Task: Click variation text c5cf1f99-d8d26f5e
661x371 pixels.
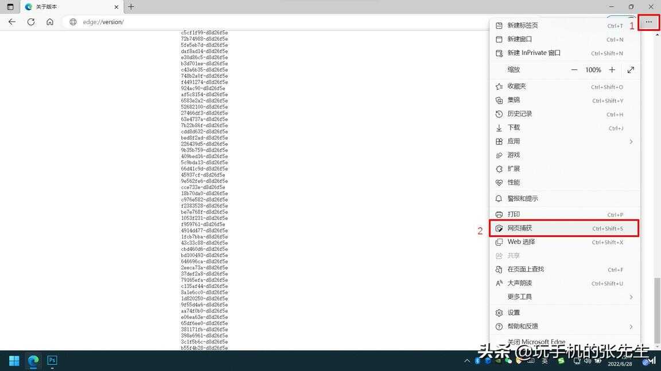Action: point(204,33)
